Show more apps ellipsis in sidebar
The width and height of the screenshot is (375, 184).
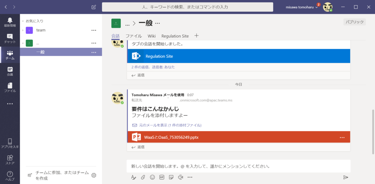(x=10, y=104)
